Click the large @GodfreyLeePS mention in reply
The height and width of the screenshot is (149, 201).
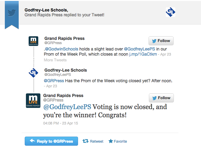(x=67, y=107)
